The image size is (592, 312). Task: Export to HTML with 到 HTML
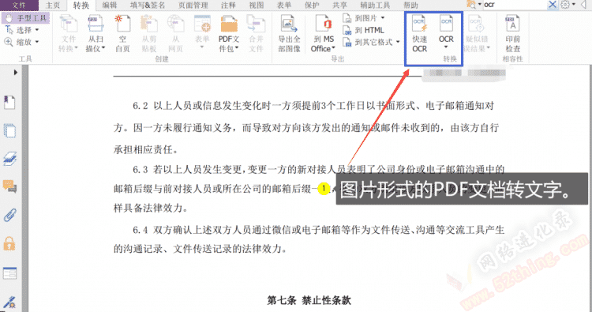[363, 30]
